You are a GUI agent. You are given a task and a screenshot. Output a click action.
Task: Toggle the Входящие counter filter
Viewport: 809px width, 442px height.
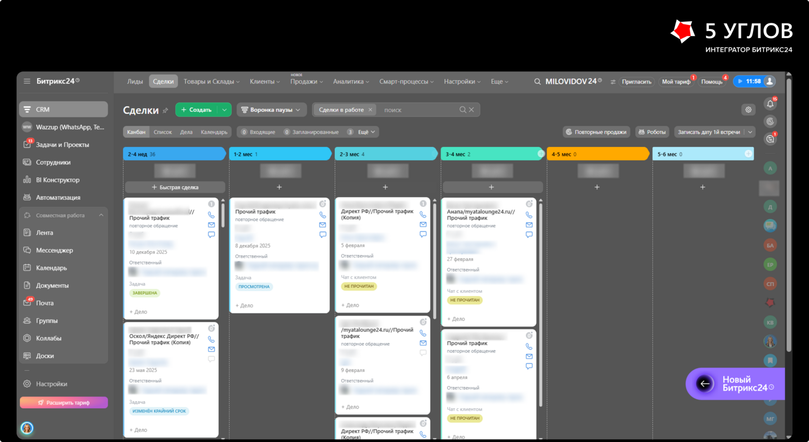pos(258,132)
